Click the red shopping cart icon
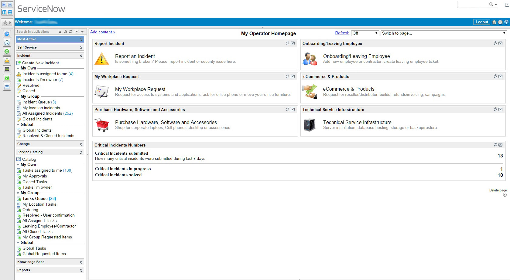This screenshot has height=280, width=510. point(102,125)
